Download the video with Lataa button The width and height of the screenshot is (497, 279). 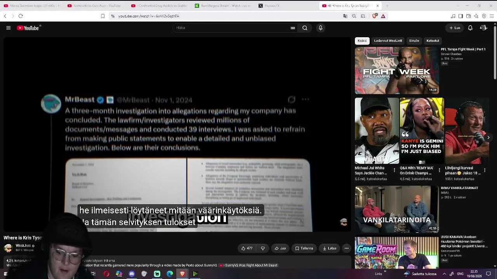coord(330,248)
